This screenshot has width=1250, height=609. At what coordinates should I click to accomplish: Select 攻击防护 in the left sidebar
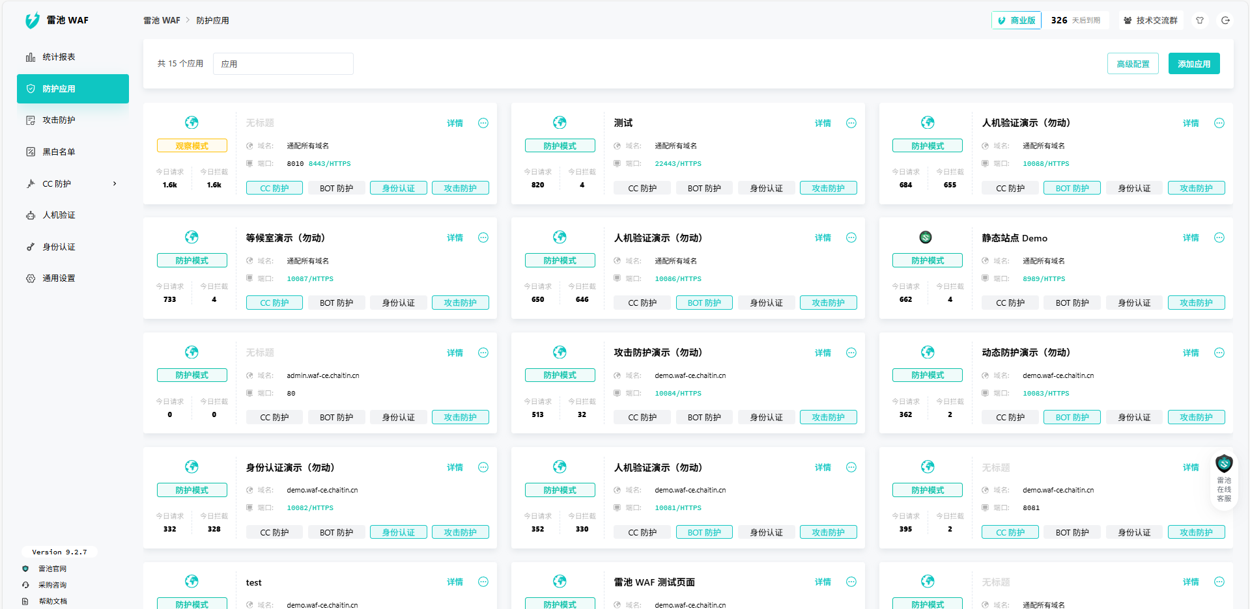click(x=58, y=120)
